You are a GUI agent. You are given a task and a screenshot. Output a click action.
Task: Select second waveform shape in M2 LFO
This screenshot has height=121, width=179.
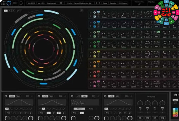coord(43,109)
